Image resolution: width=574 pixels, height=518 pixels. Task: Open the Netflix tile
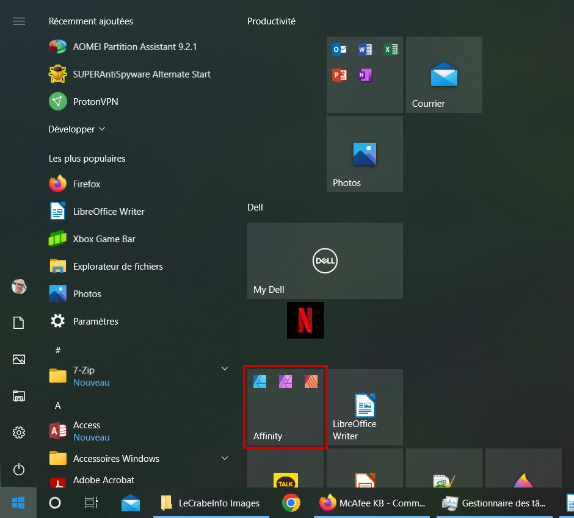click(305, 320)
